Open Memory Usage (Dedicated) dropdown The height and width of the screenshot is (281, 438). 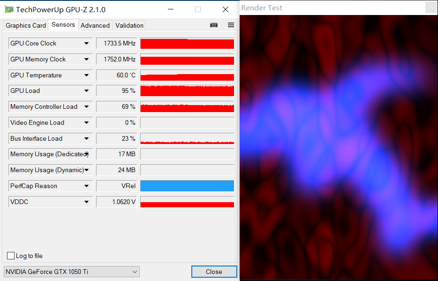point(87,154)
